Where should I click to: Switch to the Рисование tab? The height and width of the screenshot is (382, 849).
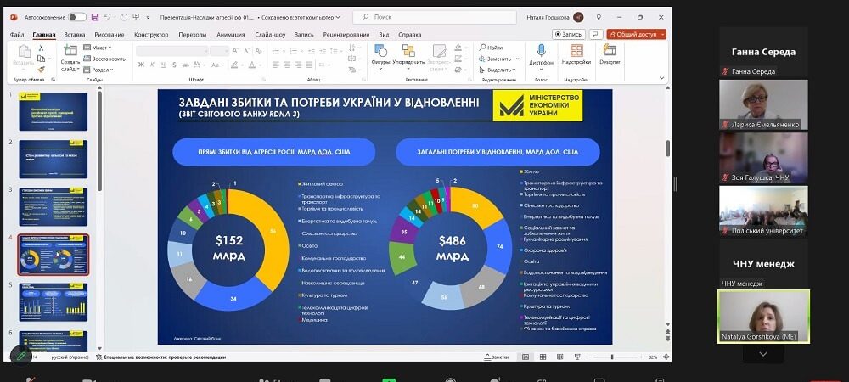pyautogui.click(x=110, y=35)
